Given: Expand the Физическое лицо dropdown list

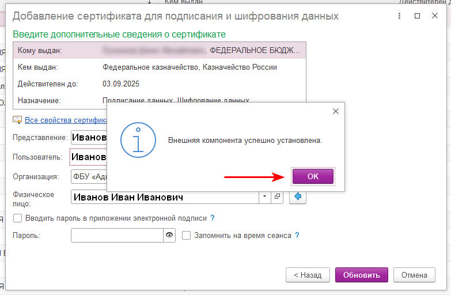Looking at the screenshot, I should [265, 197].
